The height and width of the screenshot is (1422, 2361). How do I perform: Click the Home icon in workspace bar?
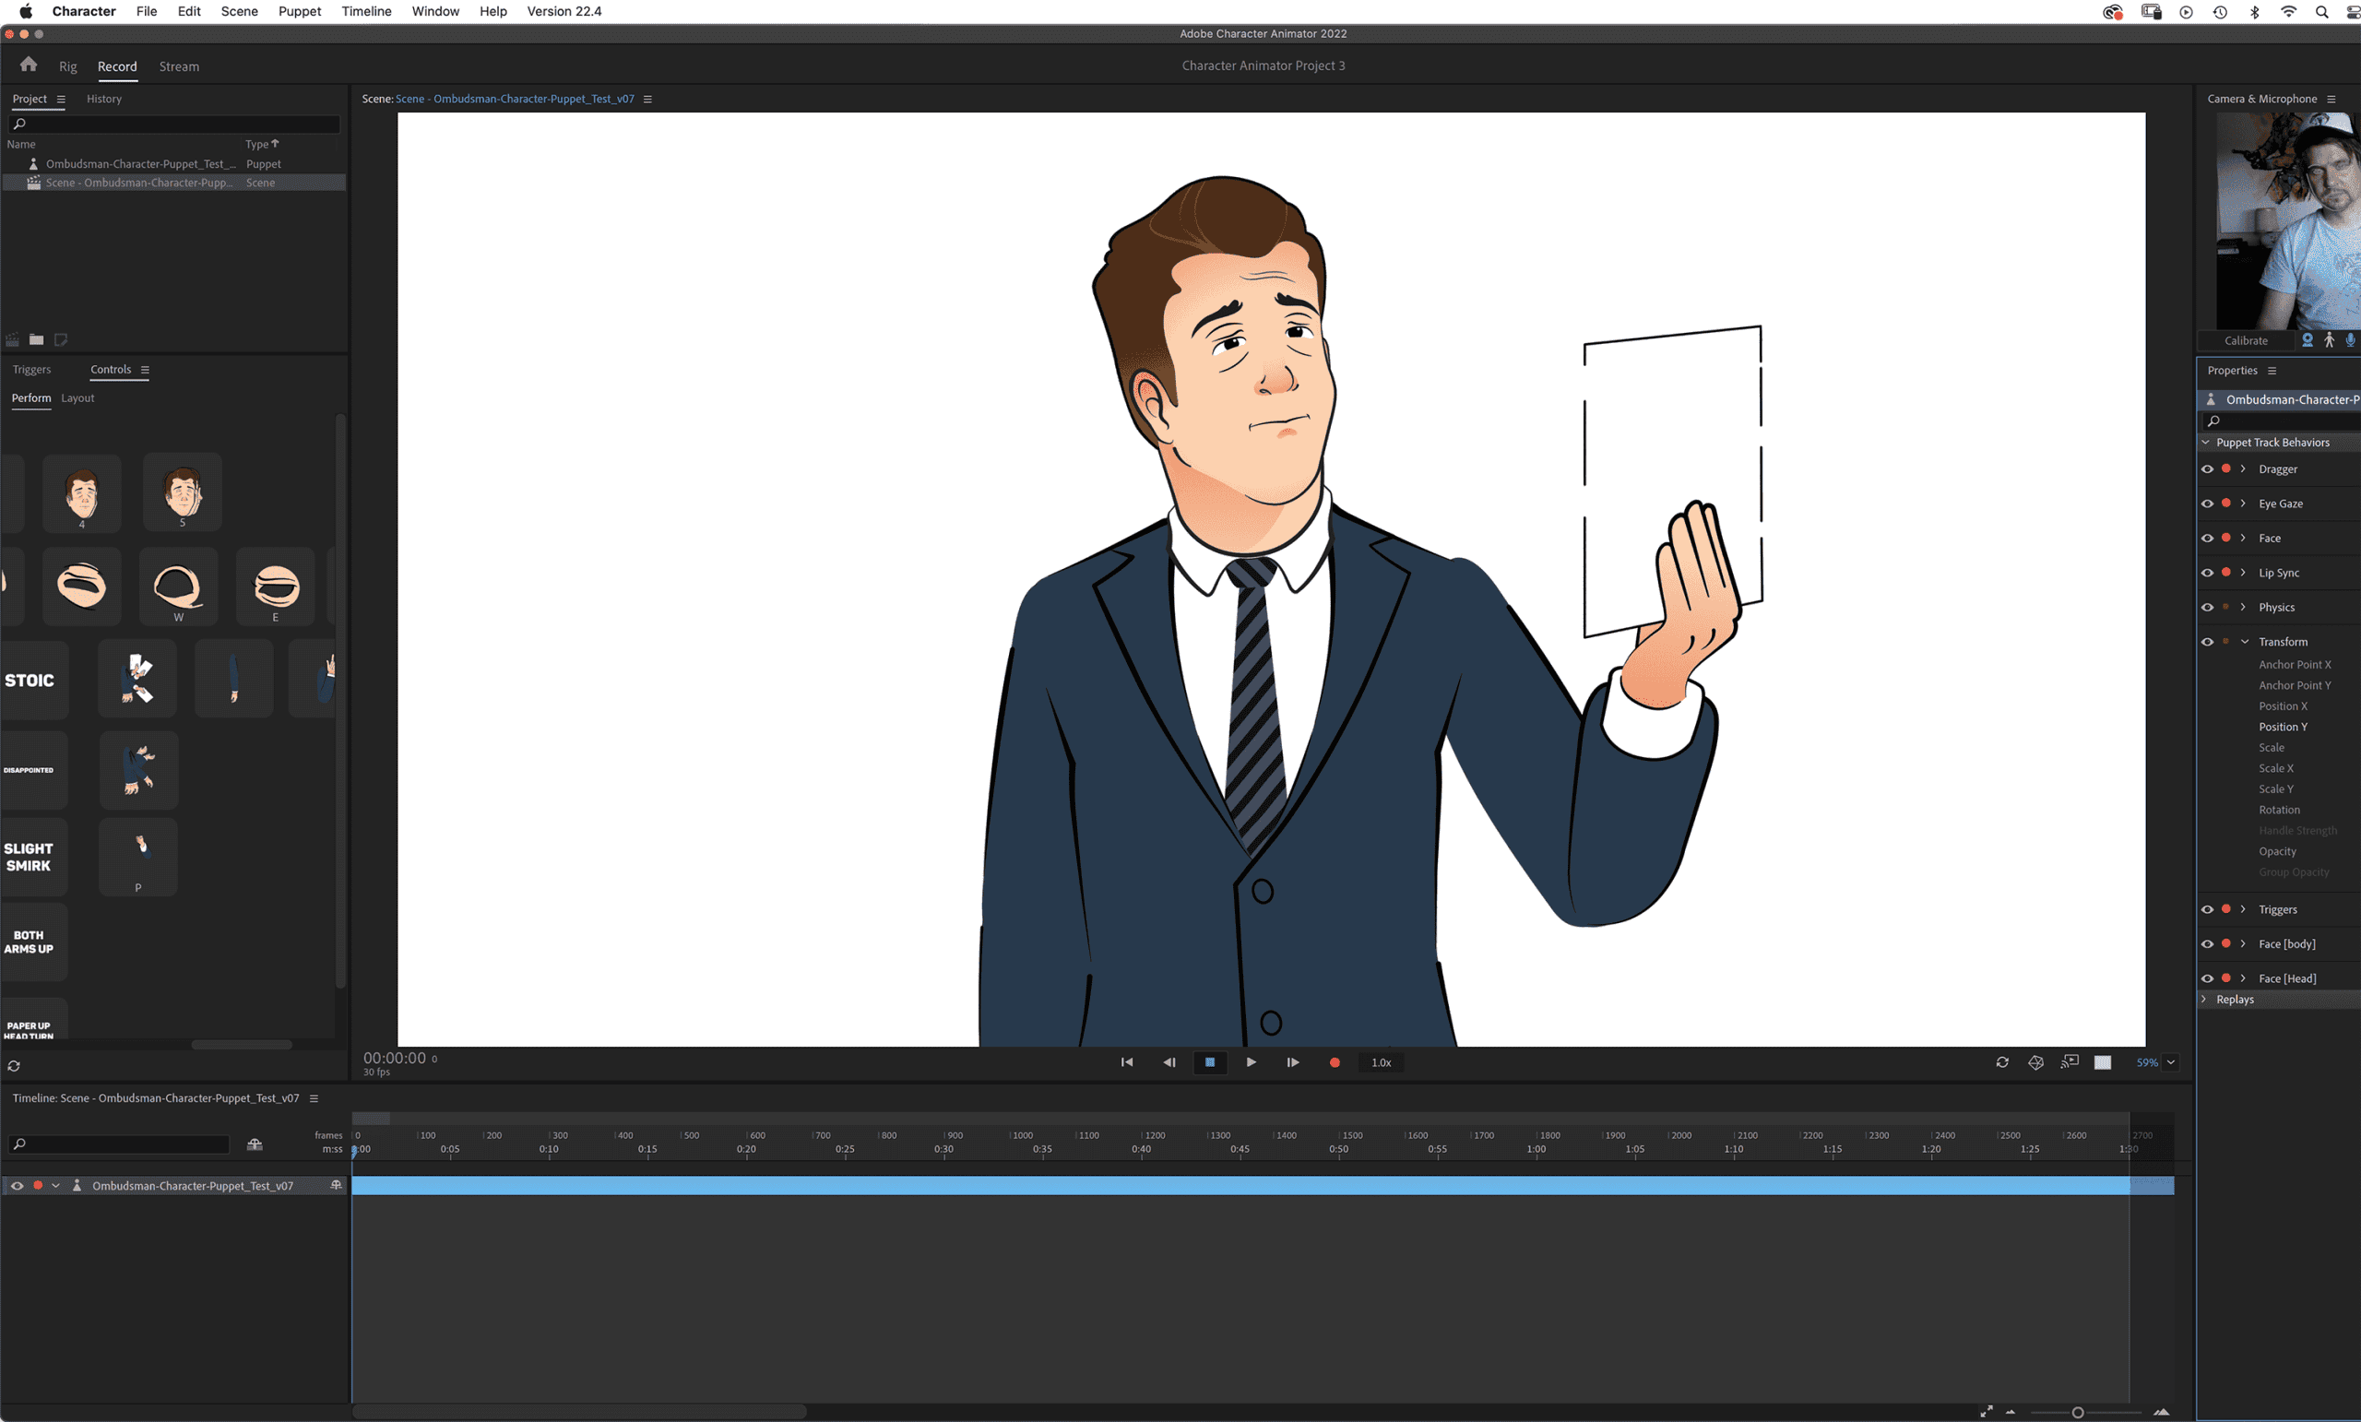28,65
